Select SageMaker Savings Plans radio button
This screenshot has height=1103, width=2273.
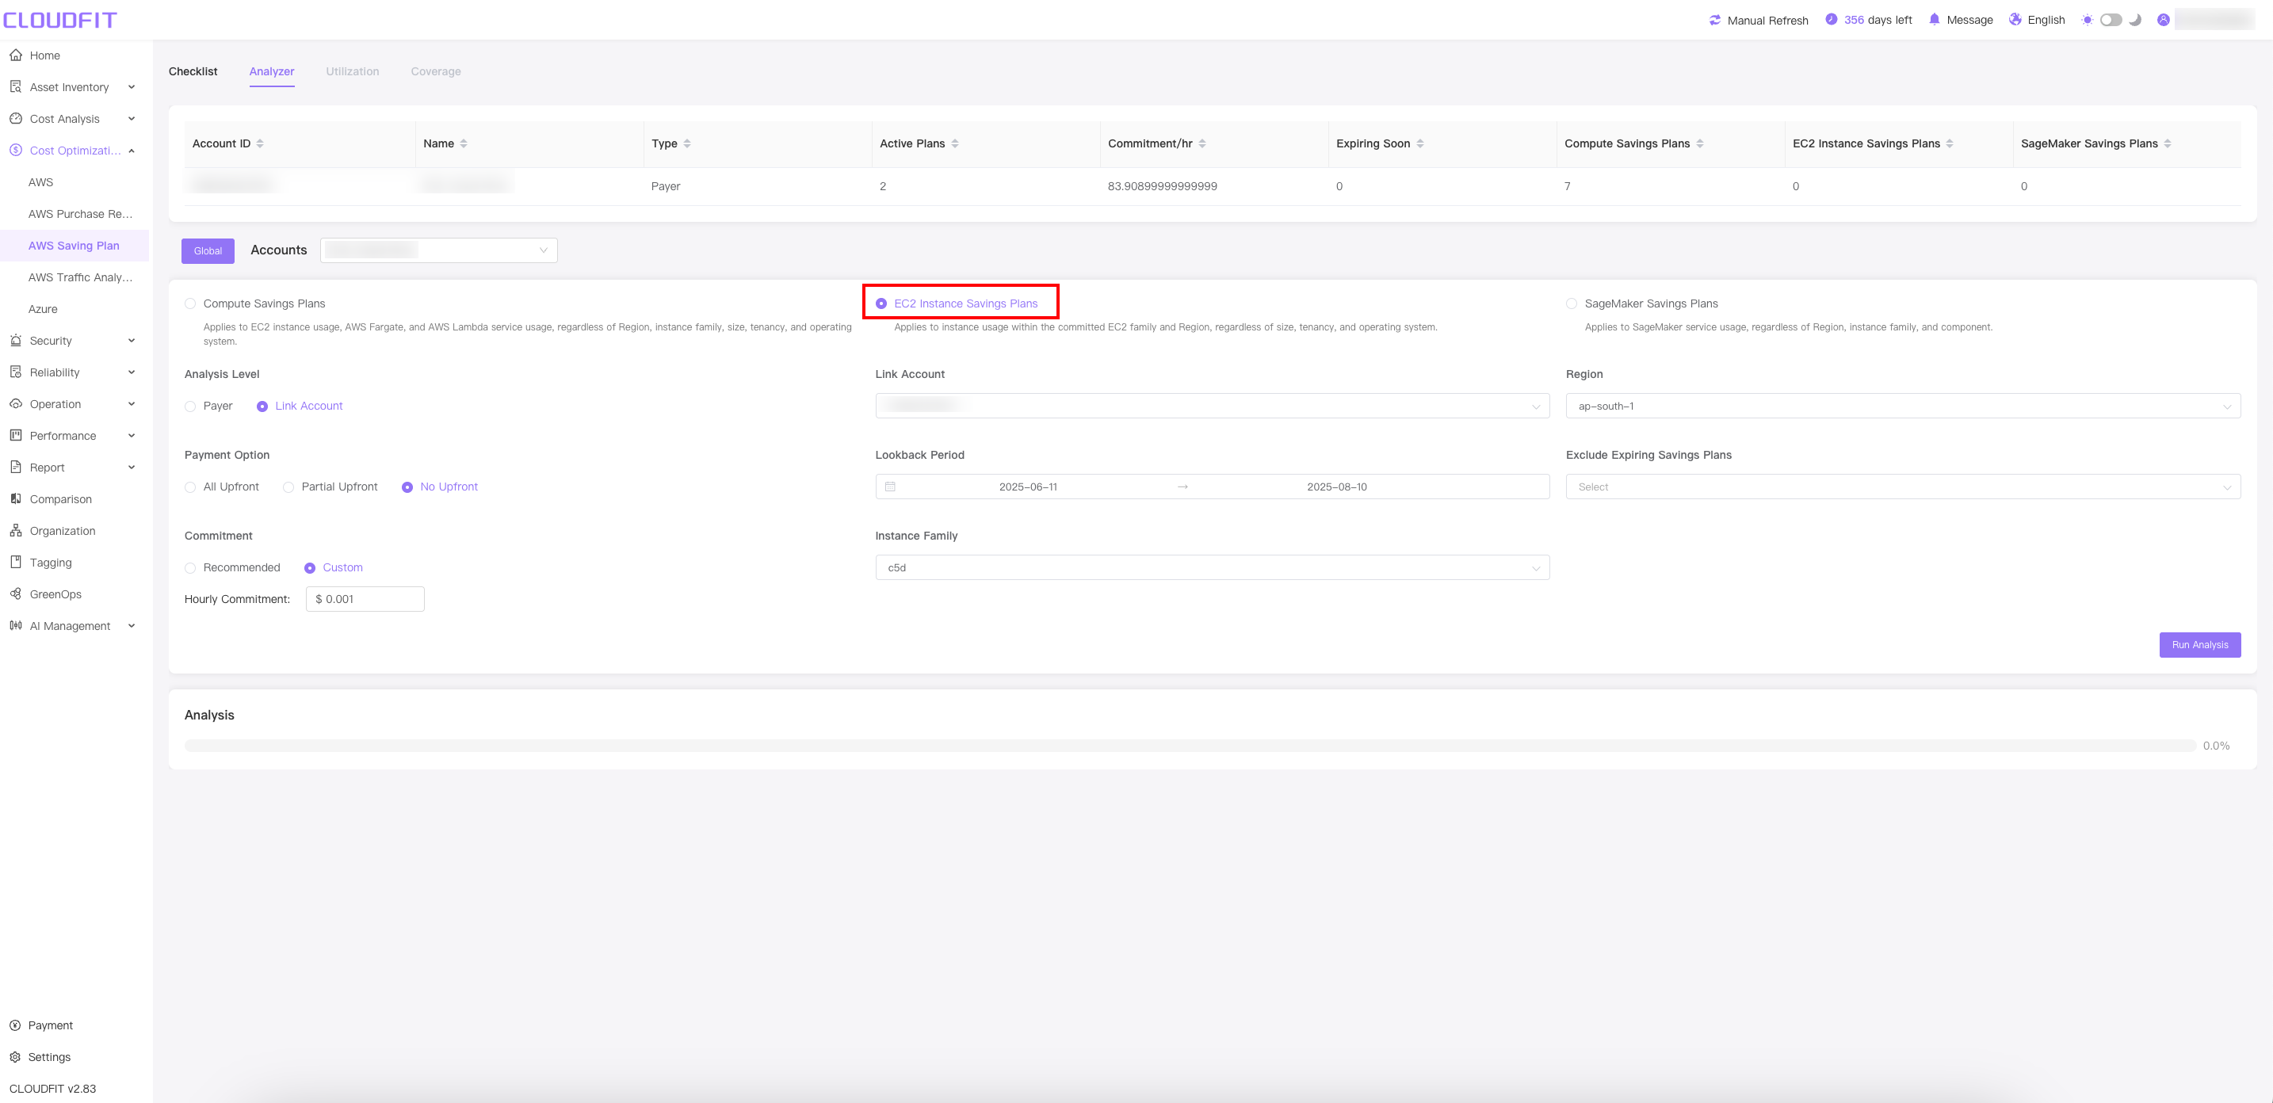(1572, 303)
